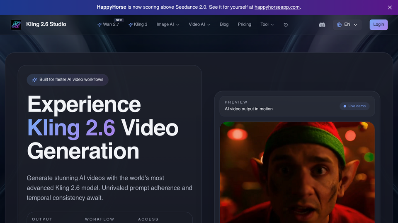Click the OUTPUT label

pyautogui.click(x=42, y=219)
